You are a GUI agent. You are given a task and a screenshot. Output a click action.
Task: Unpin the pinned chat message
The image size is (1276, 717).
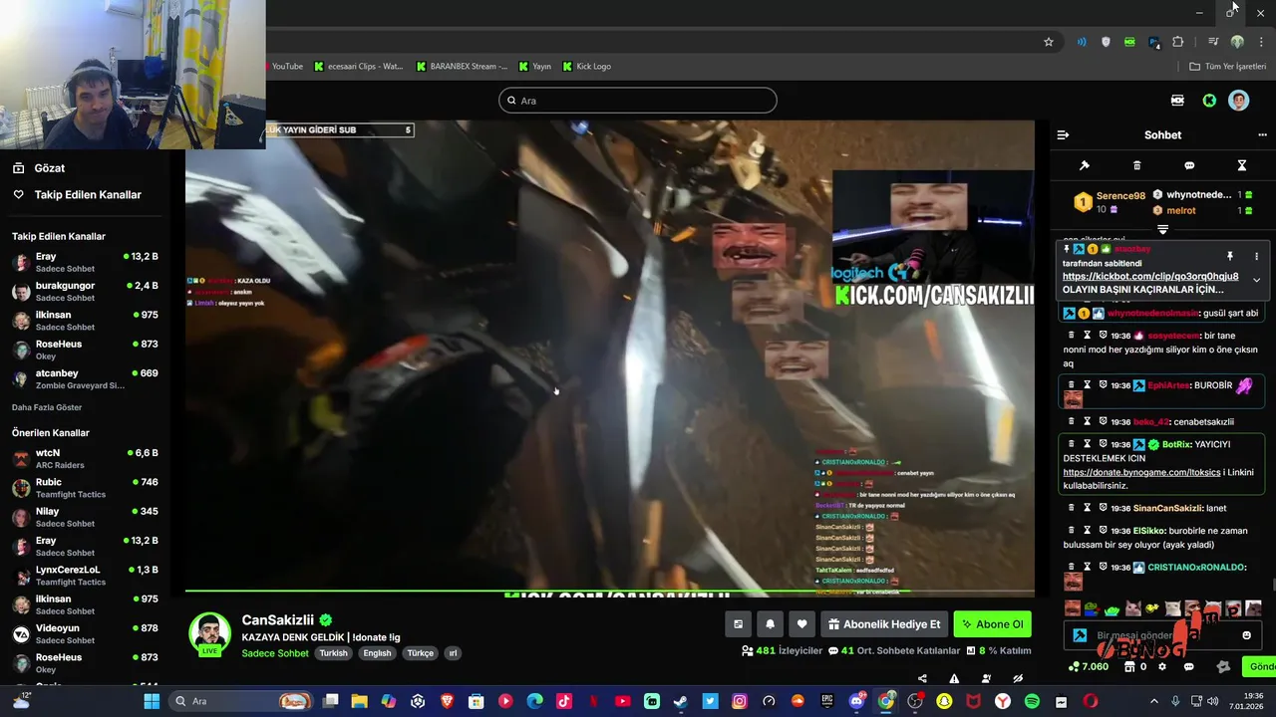1230,256
